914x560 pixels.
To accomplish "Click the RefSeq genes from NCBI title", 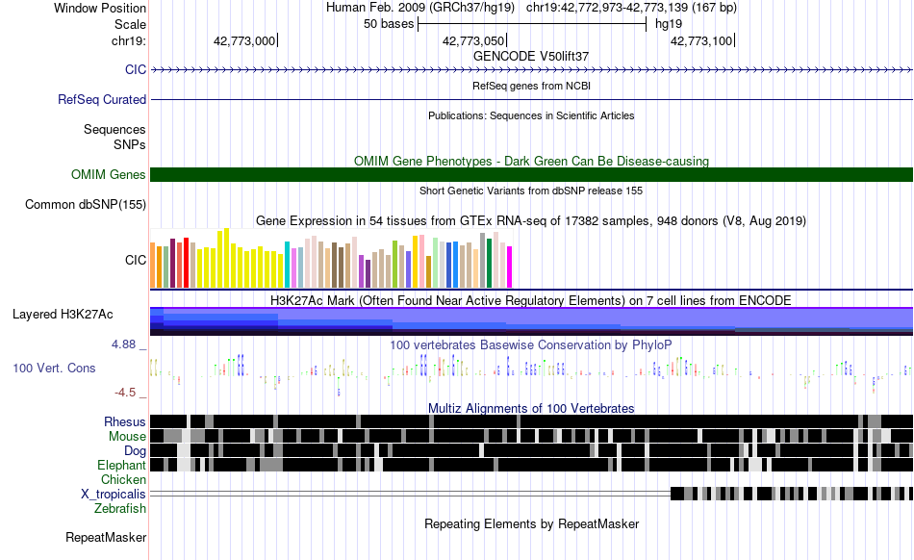I will tap(531, 86).
